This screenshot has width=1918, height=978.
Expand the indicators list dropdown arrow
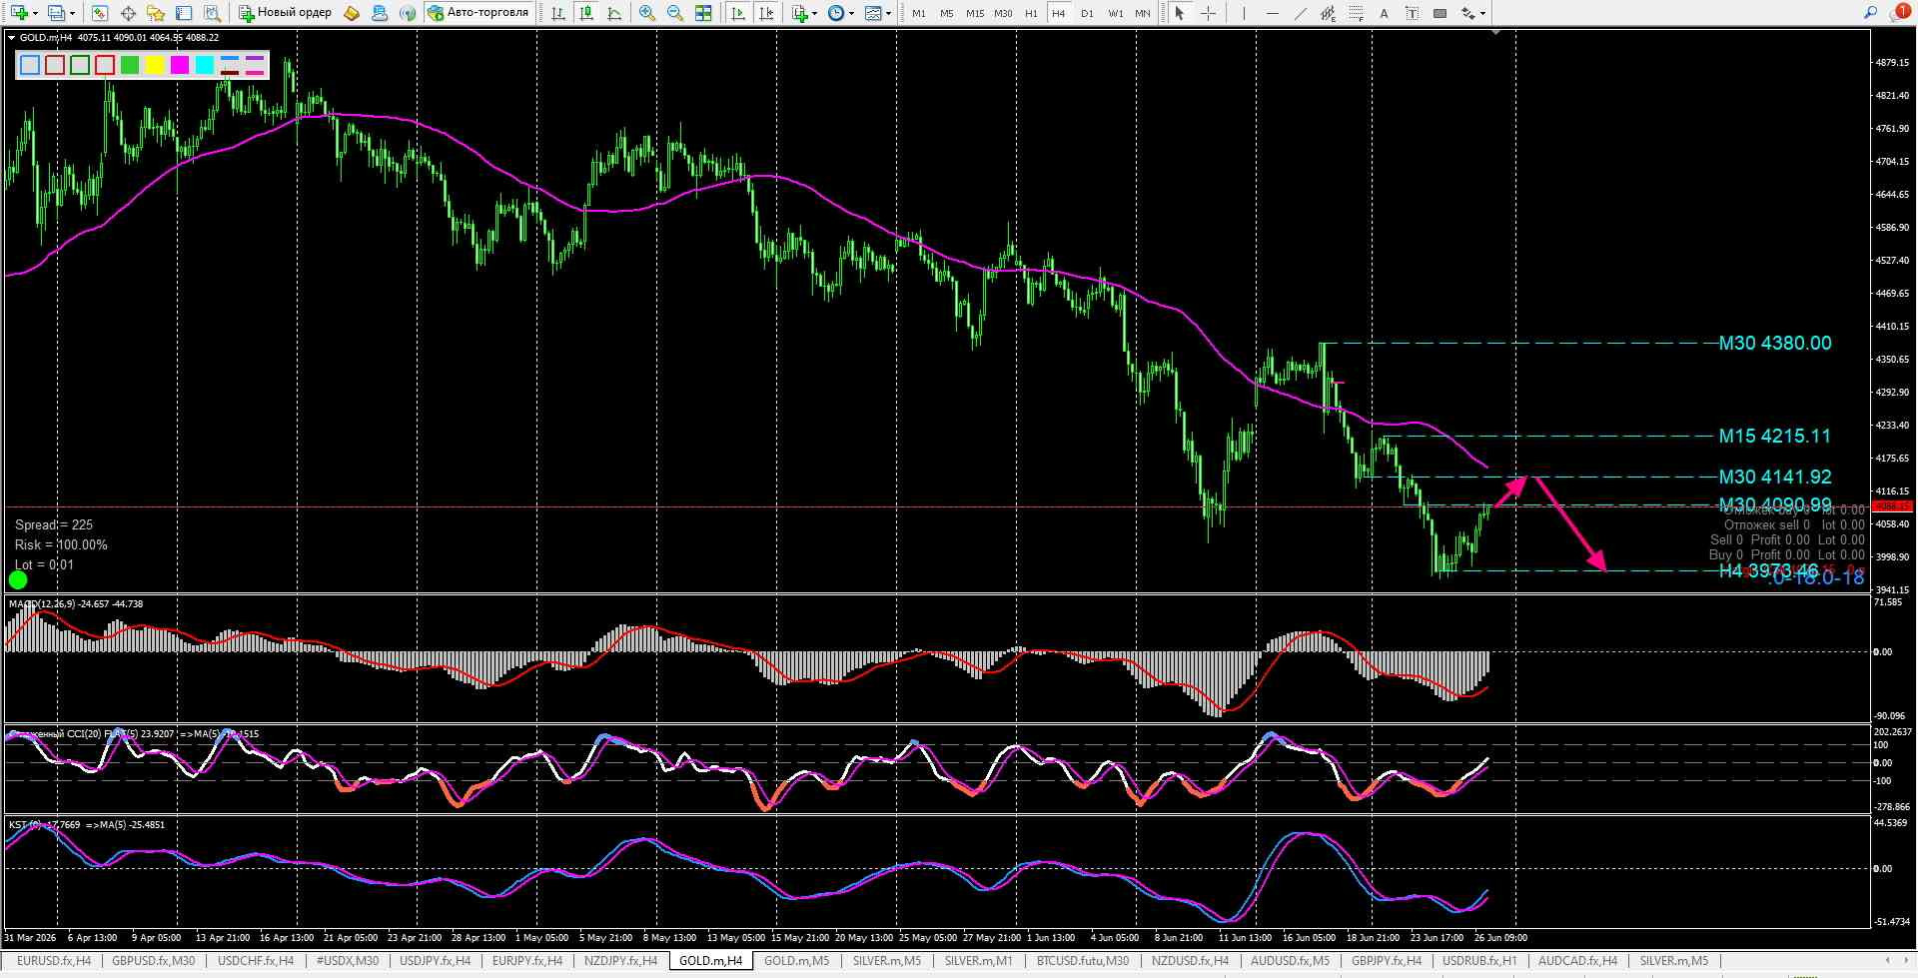pos(814,14)
